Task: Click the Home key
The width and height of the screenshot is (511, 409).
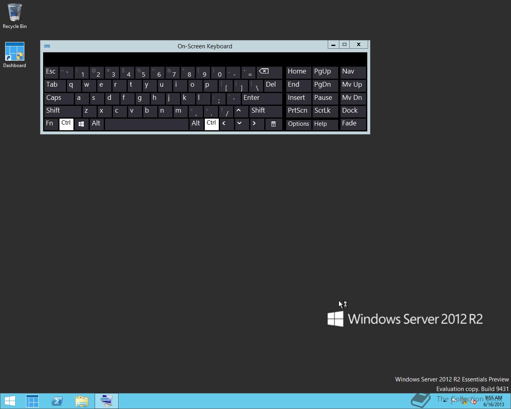Action: [299, 72]
